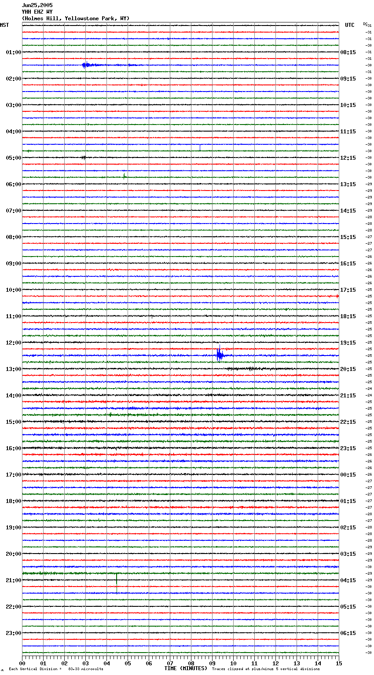
Task: Click the 04:15 UTC time label
Action: (x=348, y=580)
